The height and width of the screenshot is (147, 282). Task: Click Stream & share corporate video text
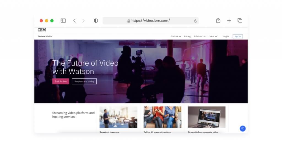[x=203, y=132]
